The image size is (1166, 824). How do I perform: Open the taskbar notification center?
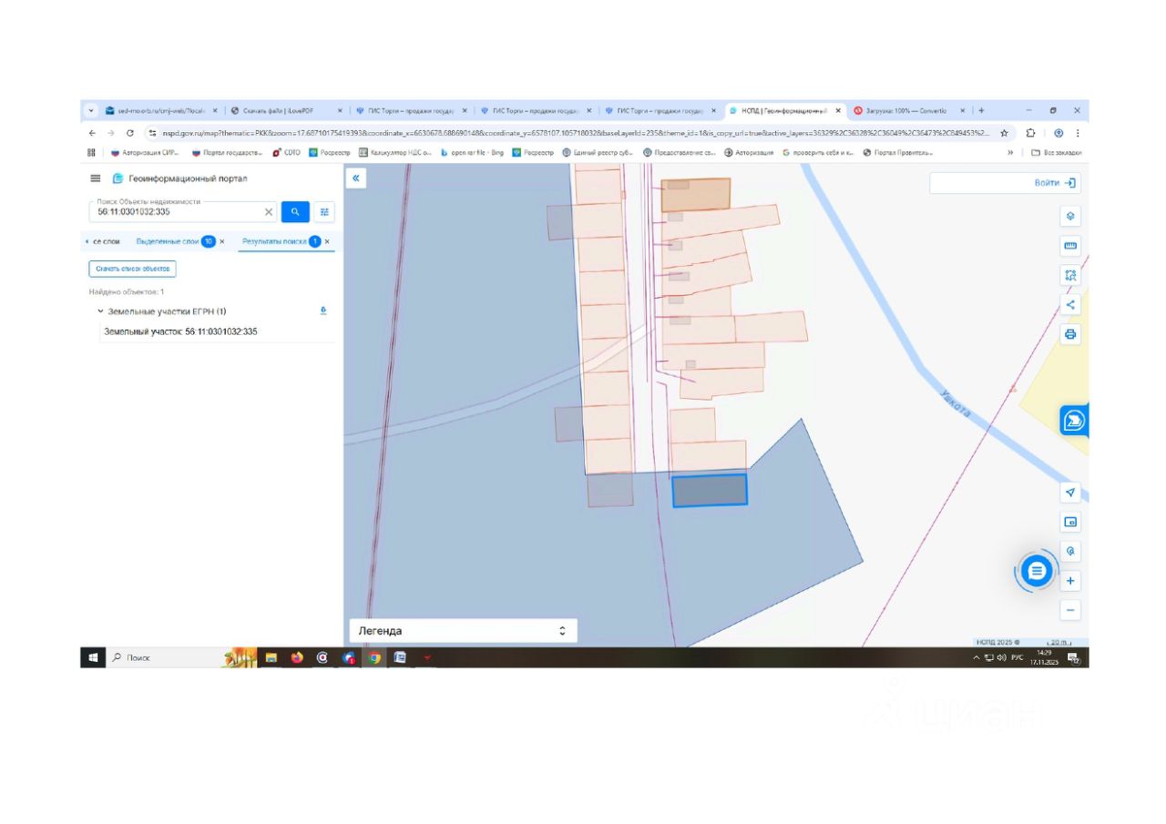pyautogui.click(x=1073, y=657)
